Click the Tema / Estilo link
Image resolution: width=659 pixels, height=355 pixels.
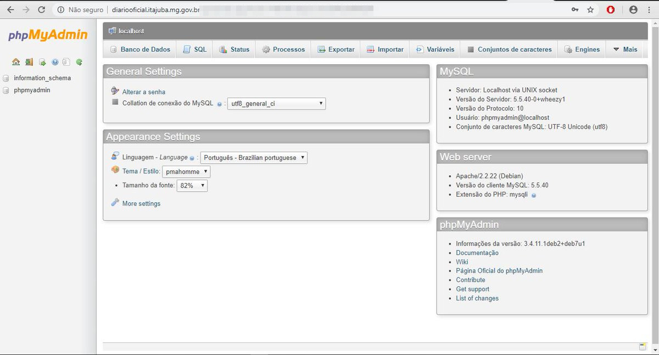click(140, 171)
